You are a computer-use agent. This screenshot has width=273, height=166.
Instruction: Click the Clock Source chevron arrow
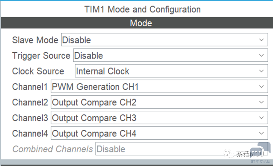(261, 71)
